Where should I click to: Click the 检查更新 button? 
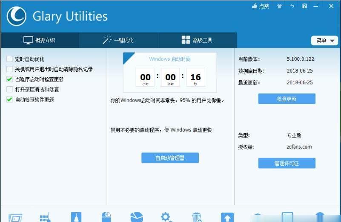[x=287, y=99]
